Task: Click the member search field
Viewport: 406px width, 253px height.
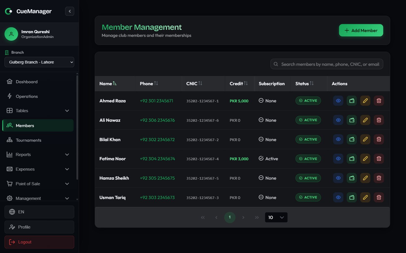Action: (327, 64)
